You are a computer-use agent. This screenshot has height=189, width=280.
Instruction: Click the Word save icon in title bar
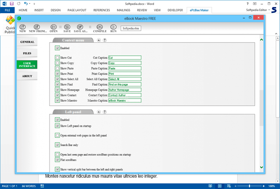[x=12, y=3]
